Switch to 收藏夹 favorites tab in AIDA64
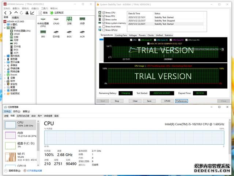 click(x=15, y=17)
